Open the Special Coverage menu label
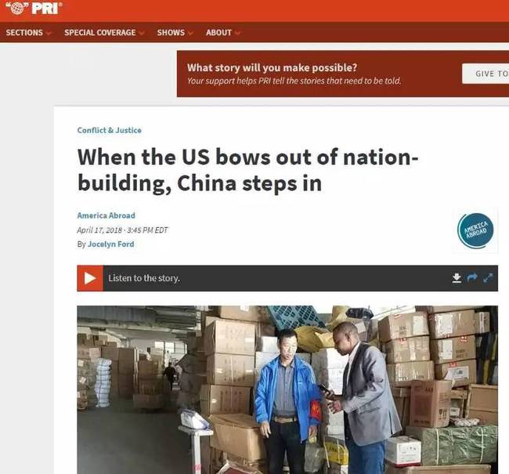Image resolution: width=509 pixels, height=474 pixels. pos(100,33)
